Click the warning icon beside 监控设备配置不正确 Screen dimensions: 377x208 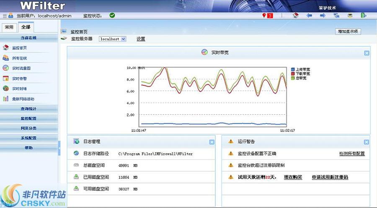[231, 153]
